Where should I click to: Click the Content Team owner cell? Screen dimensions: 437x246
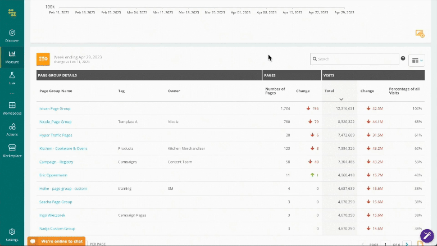pyautogui.click(x=180, y=162)
